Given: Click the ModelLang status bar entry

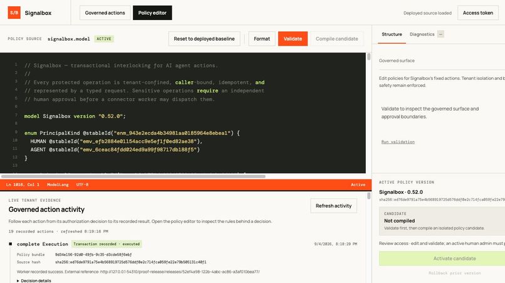Looking at the screenshot, I should [x=58, y=185].
